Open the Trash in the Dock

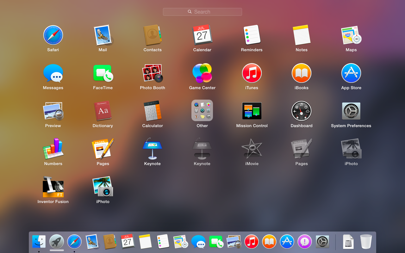point(366,242)
